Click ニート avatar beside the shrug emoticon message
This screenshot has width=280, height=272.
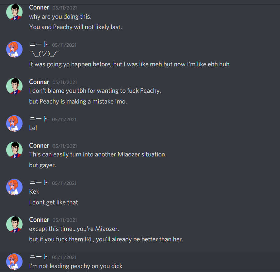pyautogui.click(x=14, y=49)
